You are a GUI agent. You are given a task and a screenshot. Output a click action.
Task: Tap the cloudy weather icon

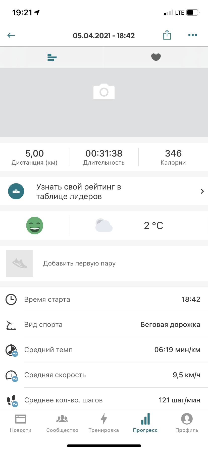pos(104,225)
